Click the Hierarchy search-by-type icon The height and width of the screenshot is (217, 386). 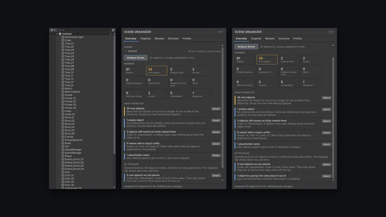pos(113,30)
